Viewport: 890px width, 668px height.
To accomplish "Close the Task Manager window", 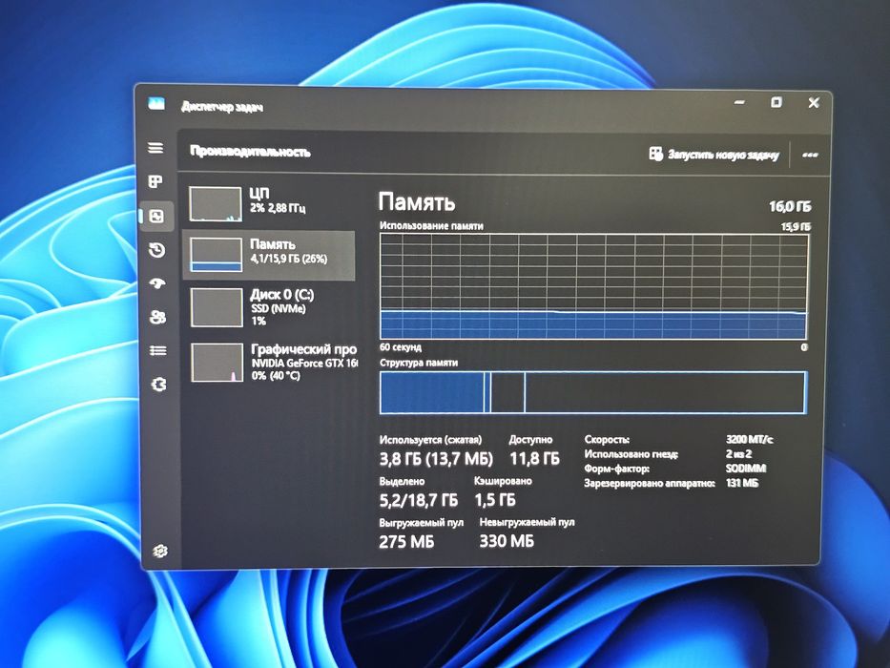I will [x=814, y=103].
